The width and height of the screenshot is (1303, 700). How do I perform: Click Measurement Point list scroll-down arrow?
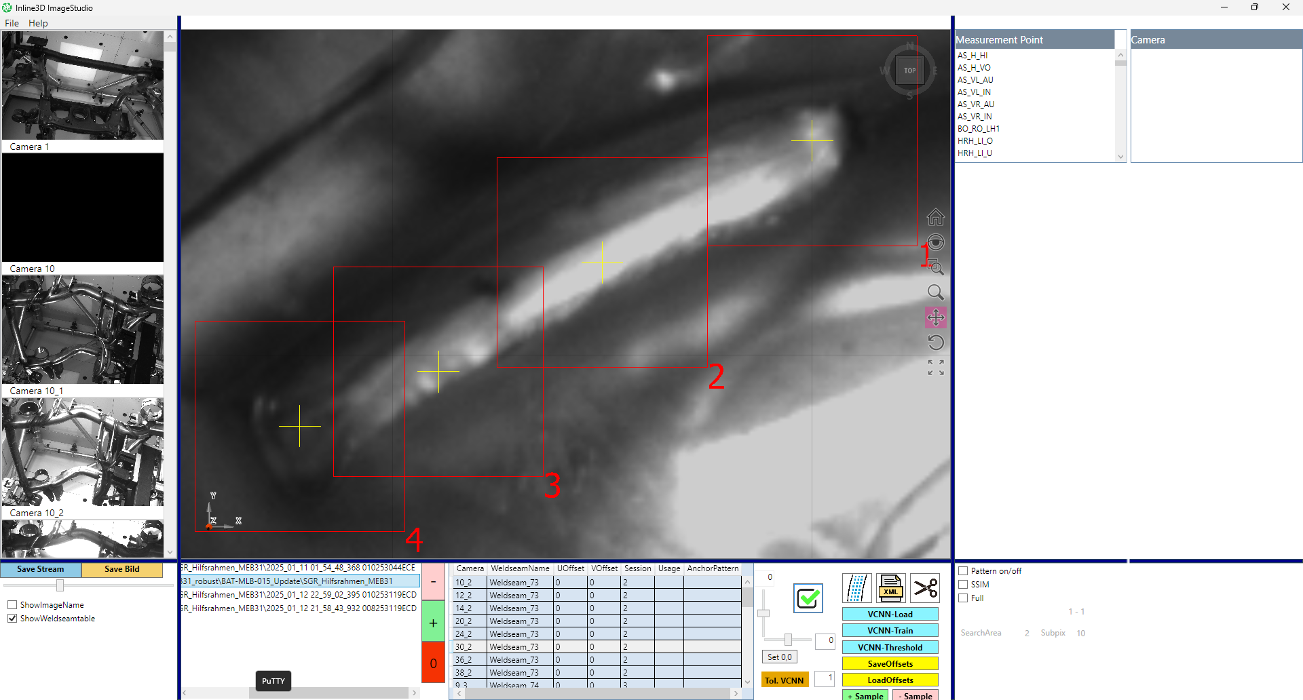tap(1120, 157)
